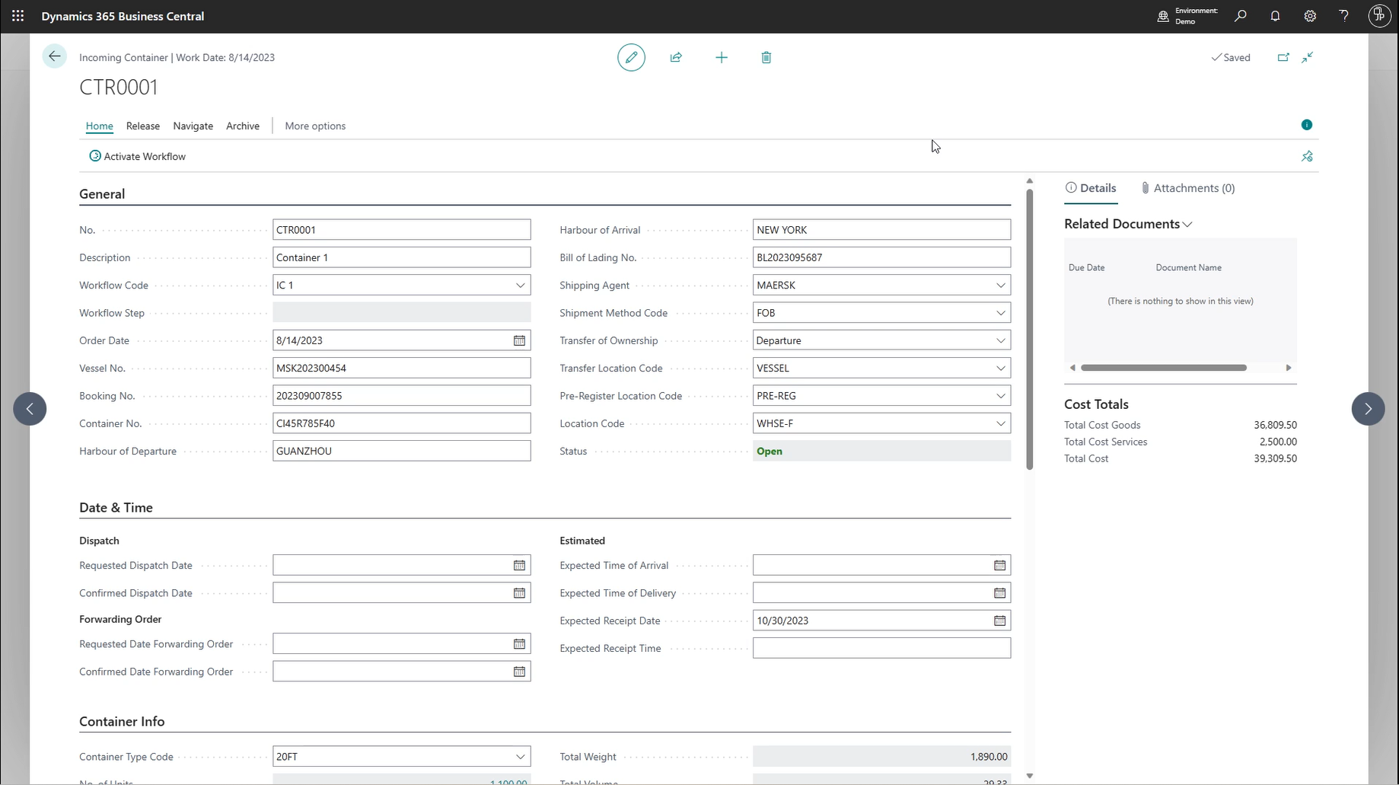Expand Transfer of Ownership dropdown

click(1001, 340)
